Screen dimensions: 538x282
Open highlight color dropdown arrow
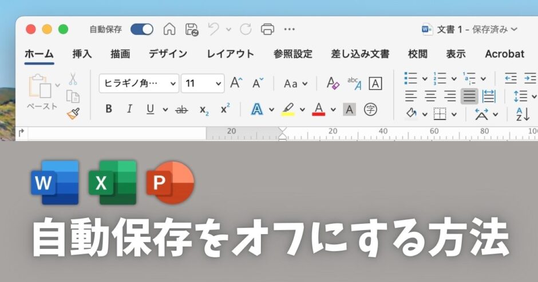click(x=302, y=110)
